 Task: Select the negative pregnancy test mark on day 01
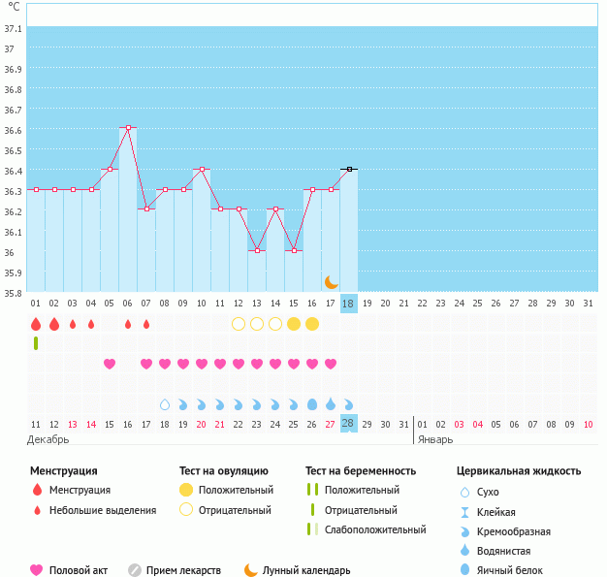[36, 343]
